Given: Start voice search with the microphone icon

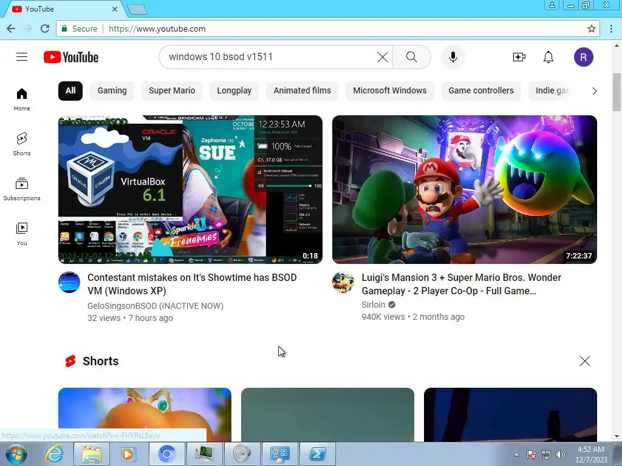Looking at the screenshot, I should pyautogui.click(x=453, y=57).
